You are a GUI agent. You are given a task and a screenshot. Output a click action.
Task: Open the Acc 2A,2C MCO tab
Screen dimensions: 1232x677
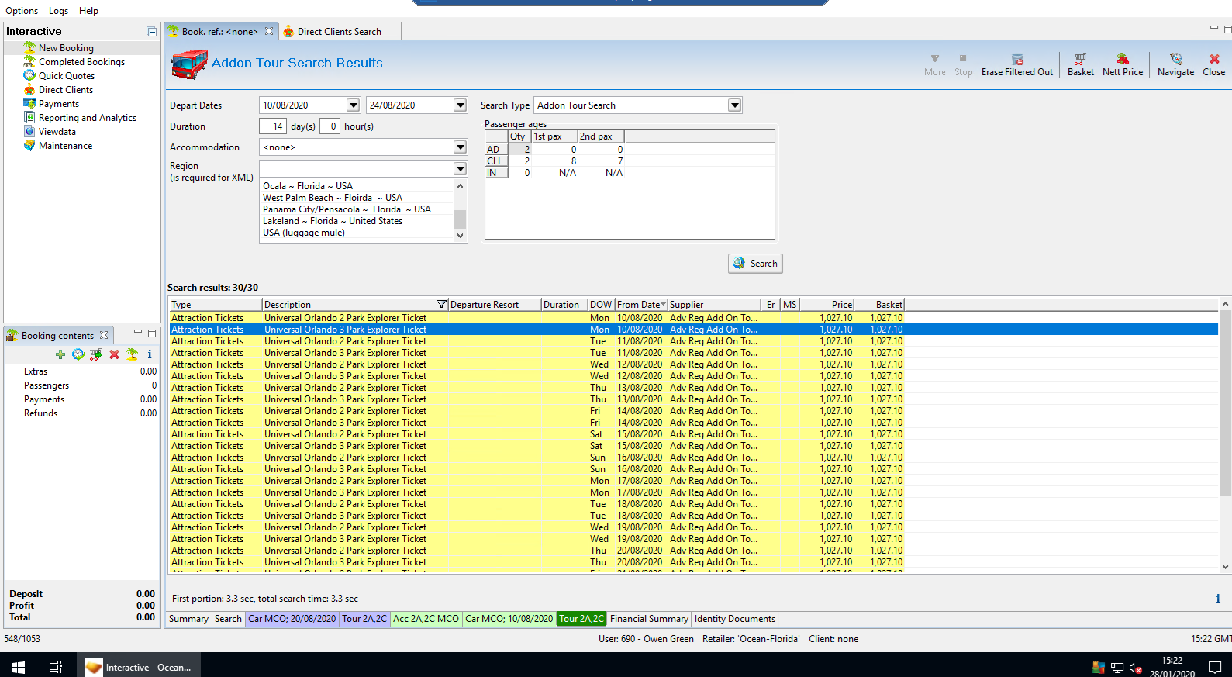click(426, 619)
